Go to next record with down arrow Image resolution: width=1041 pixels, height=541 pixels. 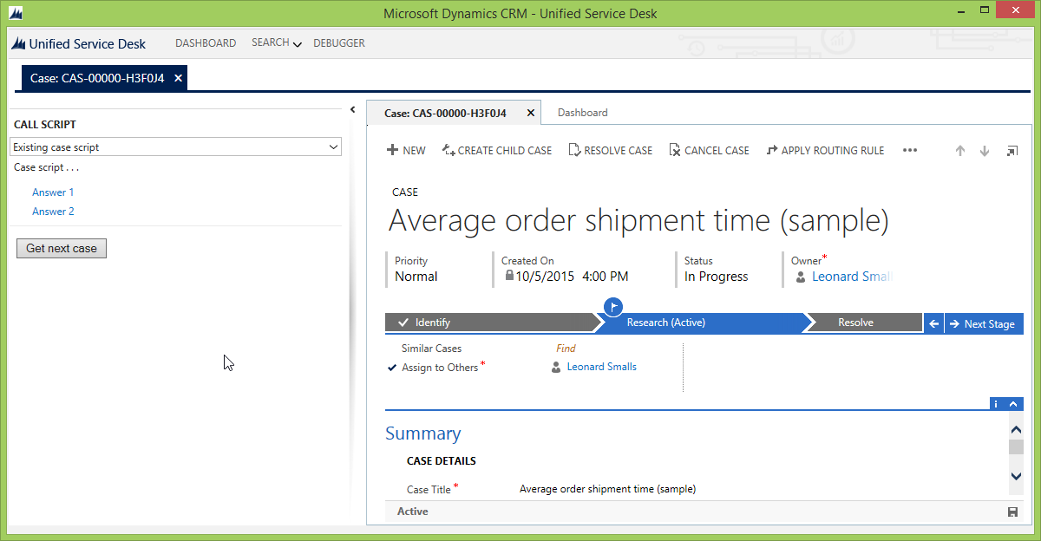985,151
